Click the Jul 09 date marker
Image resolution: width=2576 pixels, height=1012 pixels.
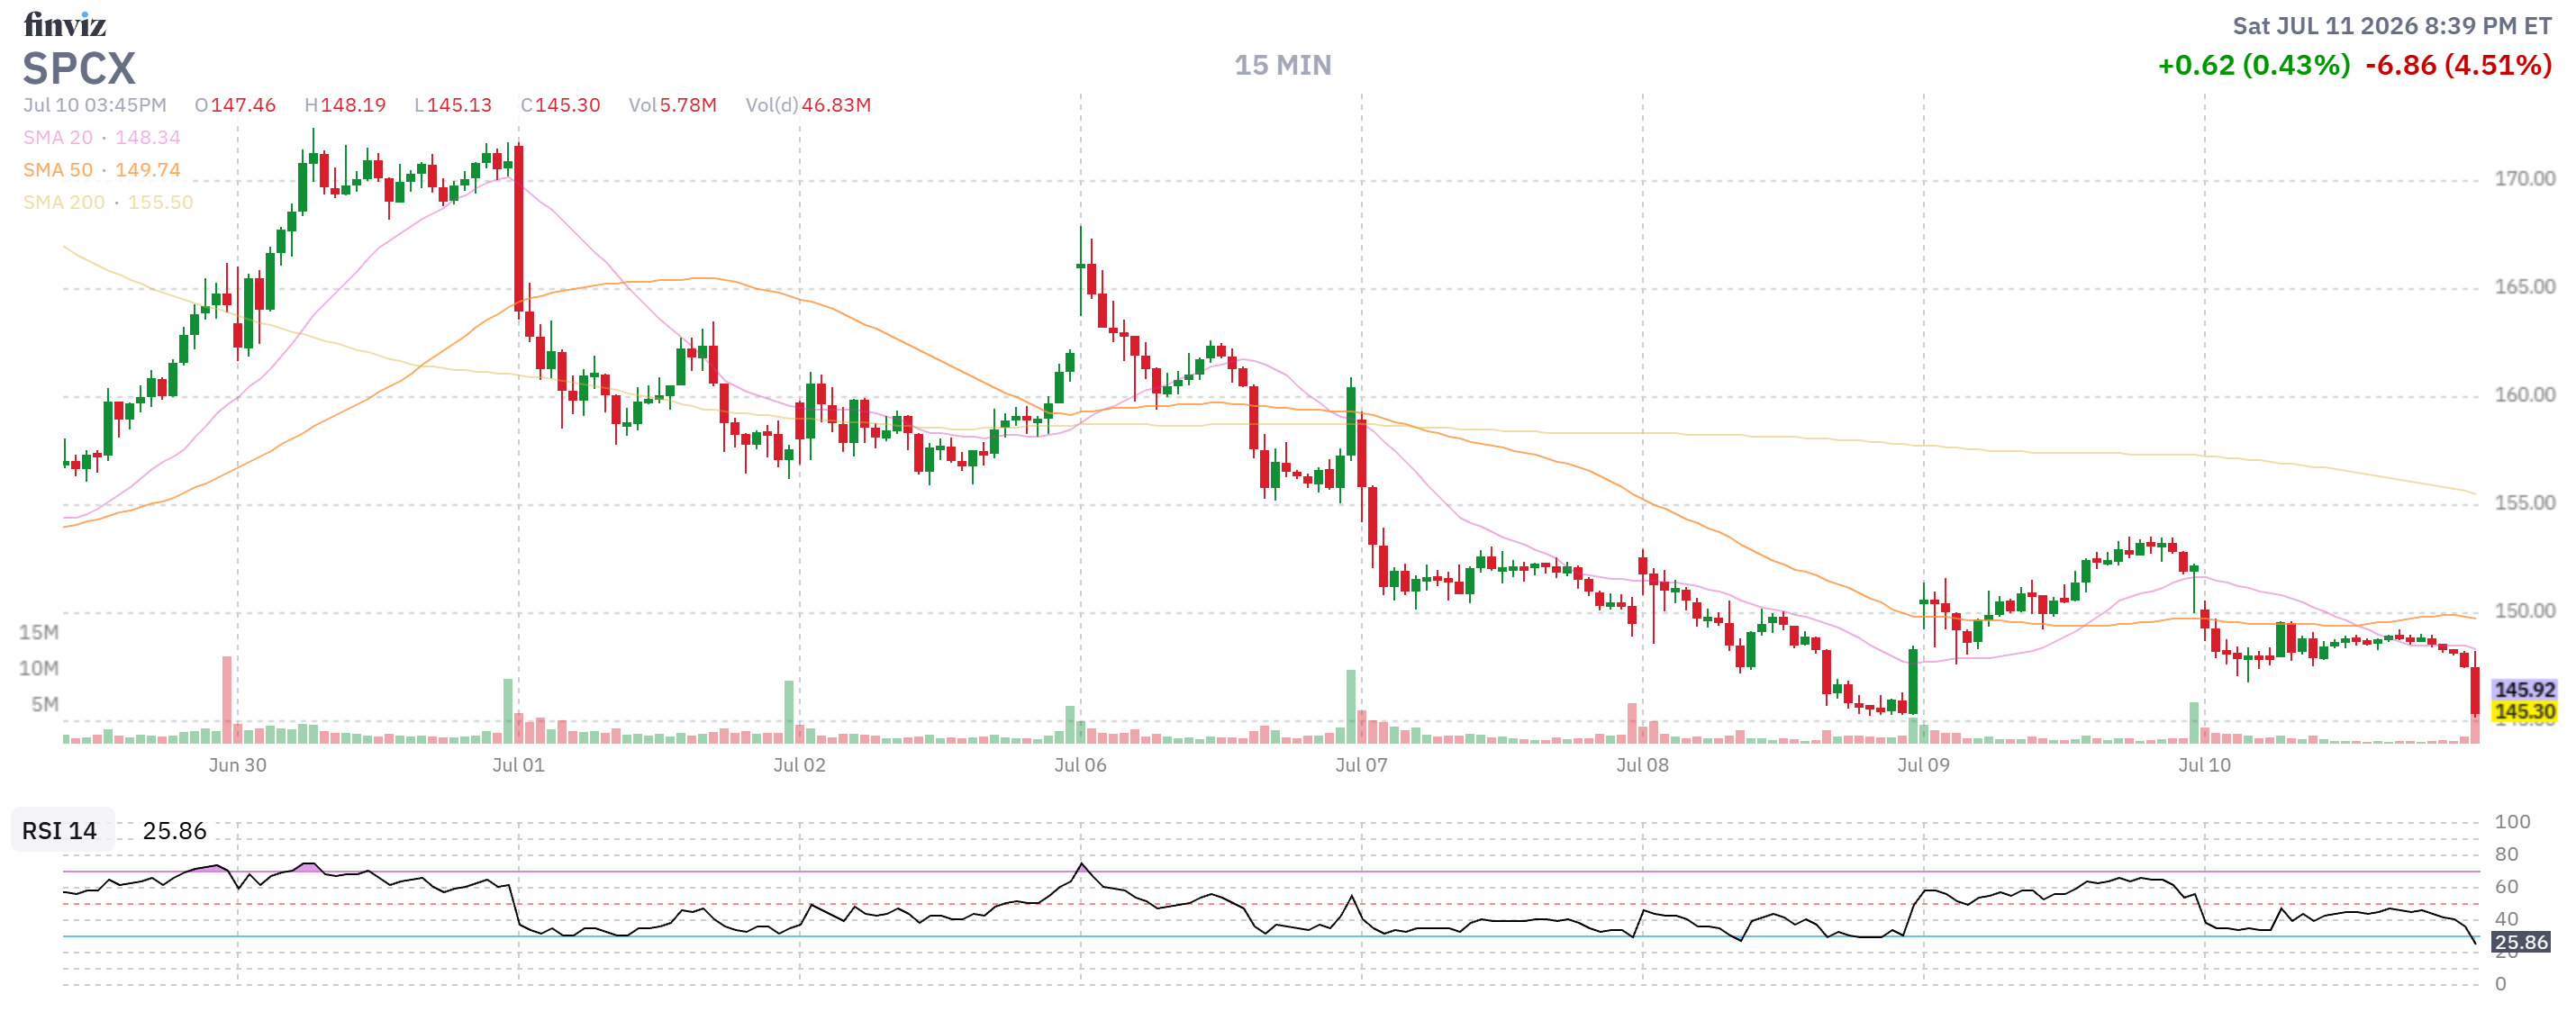point(1923,765)
